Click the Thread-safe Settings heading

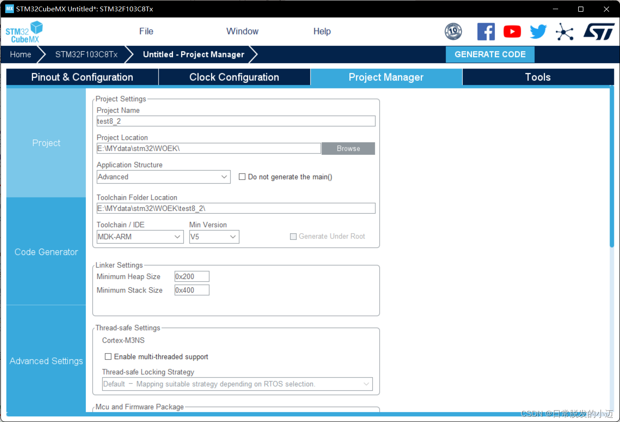tap(128, 328)
